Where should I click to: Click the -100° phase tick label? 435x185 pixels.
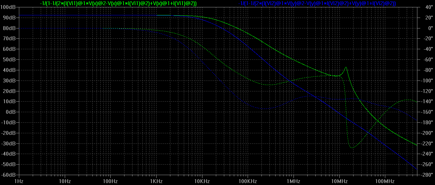pyautogui.click(x=428, y=81)
